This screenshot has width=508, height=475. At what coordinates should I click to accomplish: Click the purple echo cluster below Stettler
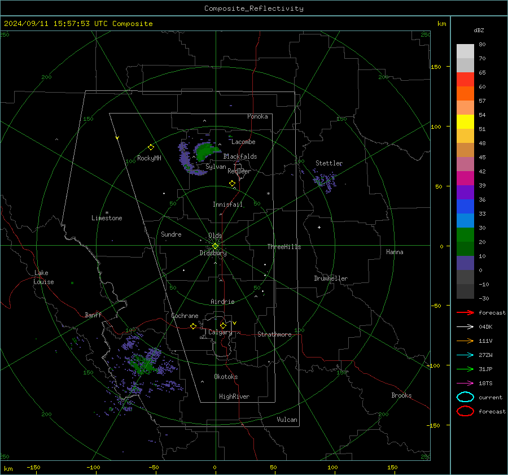[325, 181]
